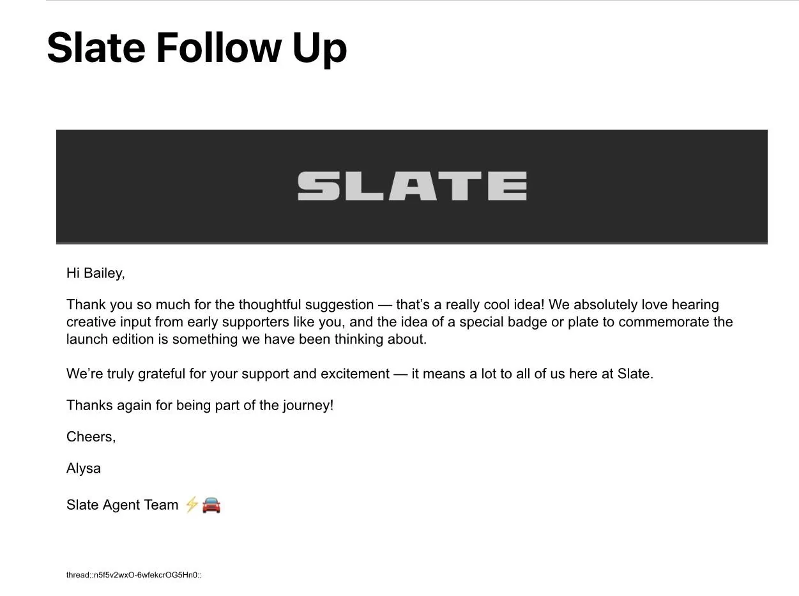799x596 pixels.
Task: Click the "Slate Agent Team" signature text
Action: (x=123, y=505)
